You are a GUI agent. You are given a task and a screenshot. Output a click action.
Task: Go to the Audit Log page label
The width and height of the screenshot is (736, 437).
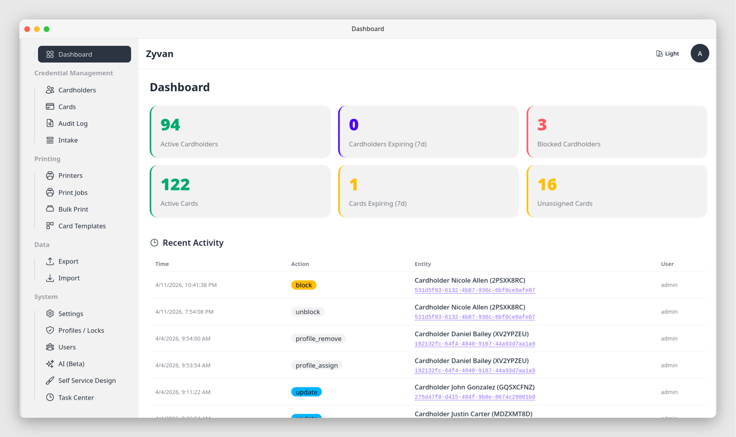[73, 124]
